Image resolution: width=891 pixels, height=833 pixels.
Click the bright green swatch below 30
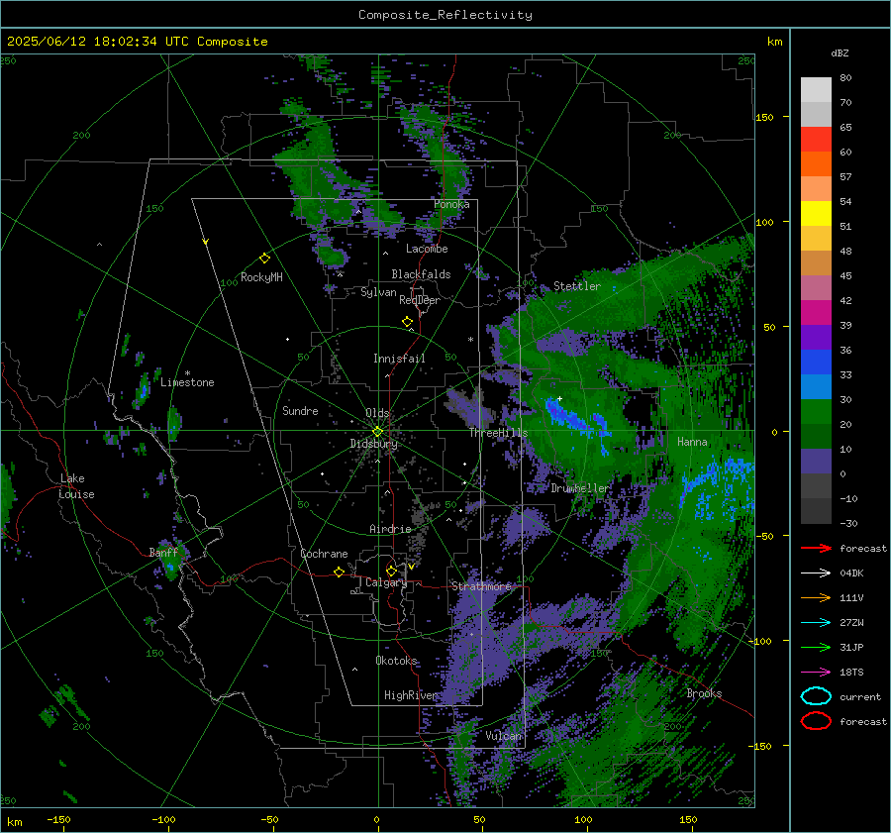click(816, 412)
